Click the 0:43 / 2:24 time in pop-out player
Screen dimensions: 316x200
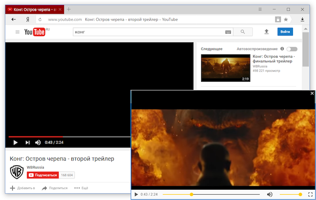pos(149,195)
